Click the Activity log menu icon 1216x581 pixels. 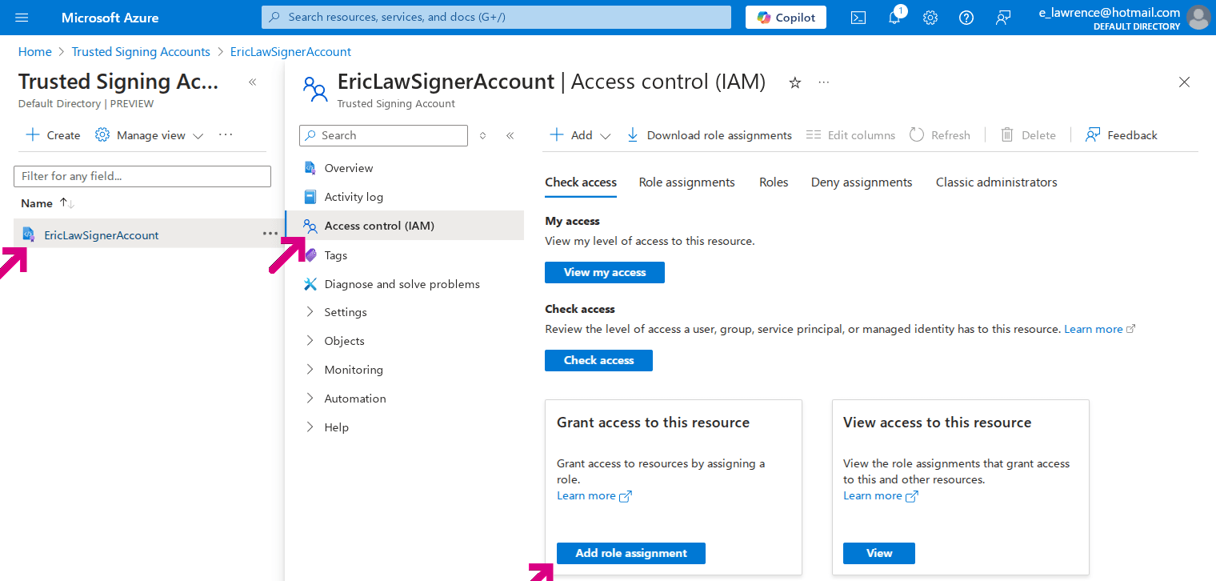point(310,197)
